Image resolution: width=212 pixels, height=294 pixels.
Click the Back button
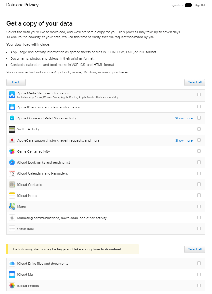[x=16, y=82]
